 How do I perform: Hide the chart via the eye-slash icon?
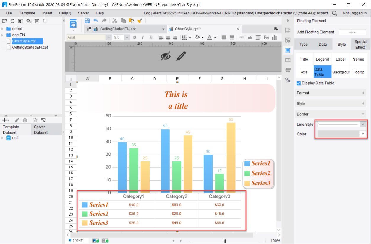[x=166, y=55]
